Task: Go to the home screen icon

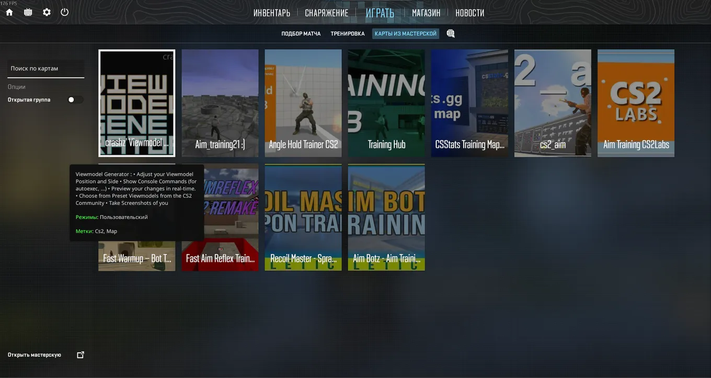Action: 9,12
